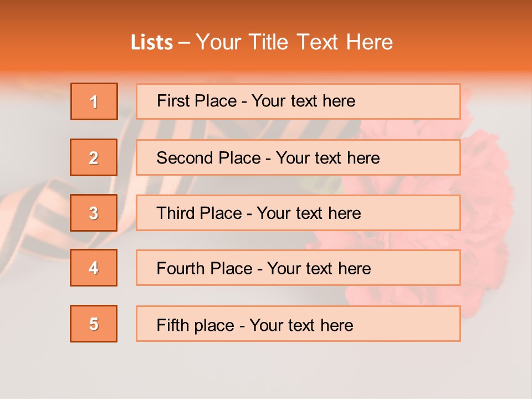Click the number 5 box
This screenshot has width=532, height=399.
coord(94,324)
